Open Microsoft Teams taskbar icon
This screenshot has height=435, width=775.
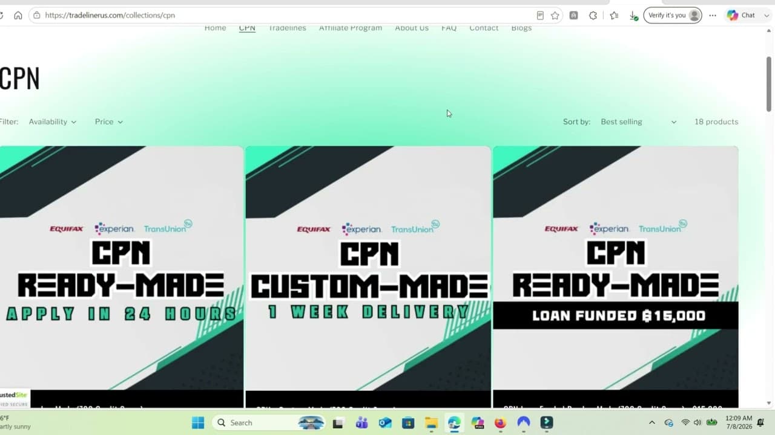362,423
